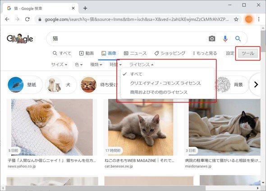266x191 pixels.
Task: Switch to すべて search tab
Action: (62, 53)
